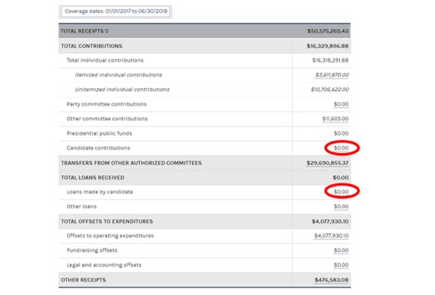The image size is (435, 295).
Task: Select the unitemized amount $10,706,422.00
Action: tap(329, 90)
